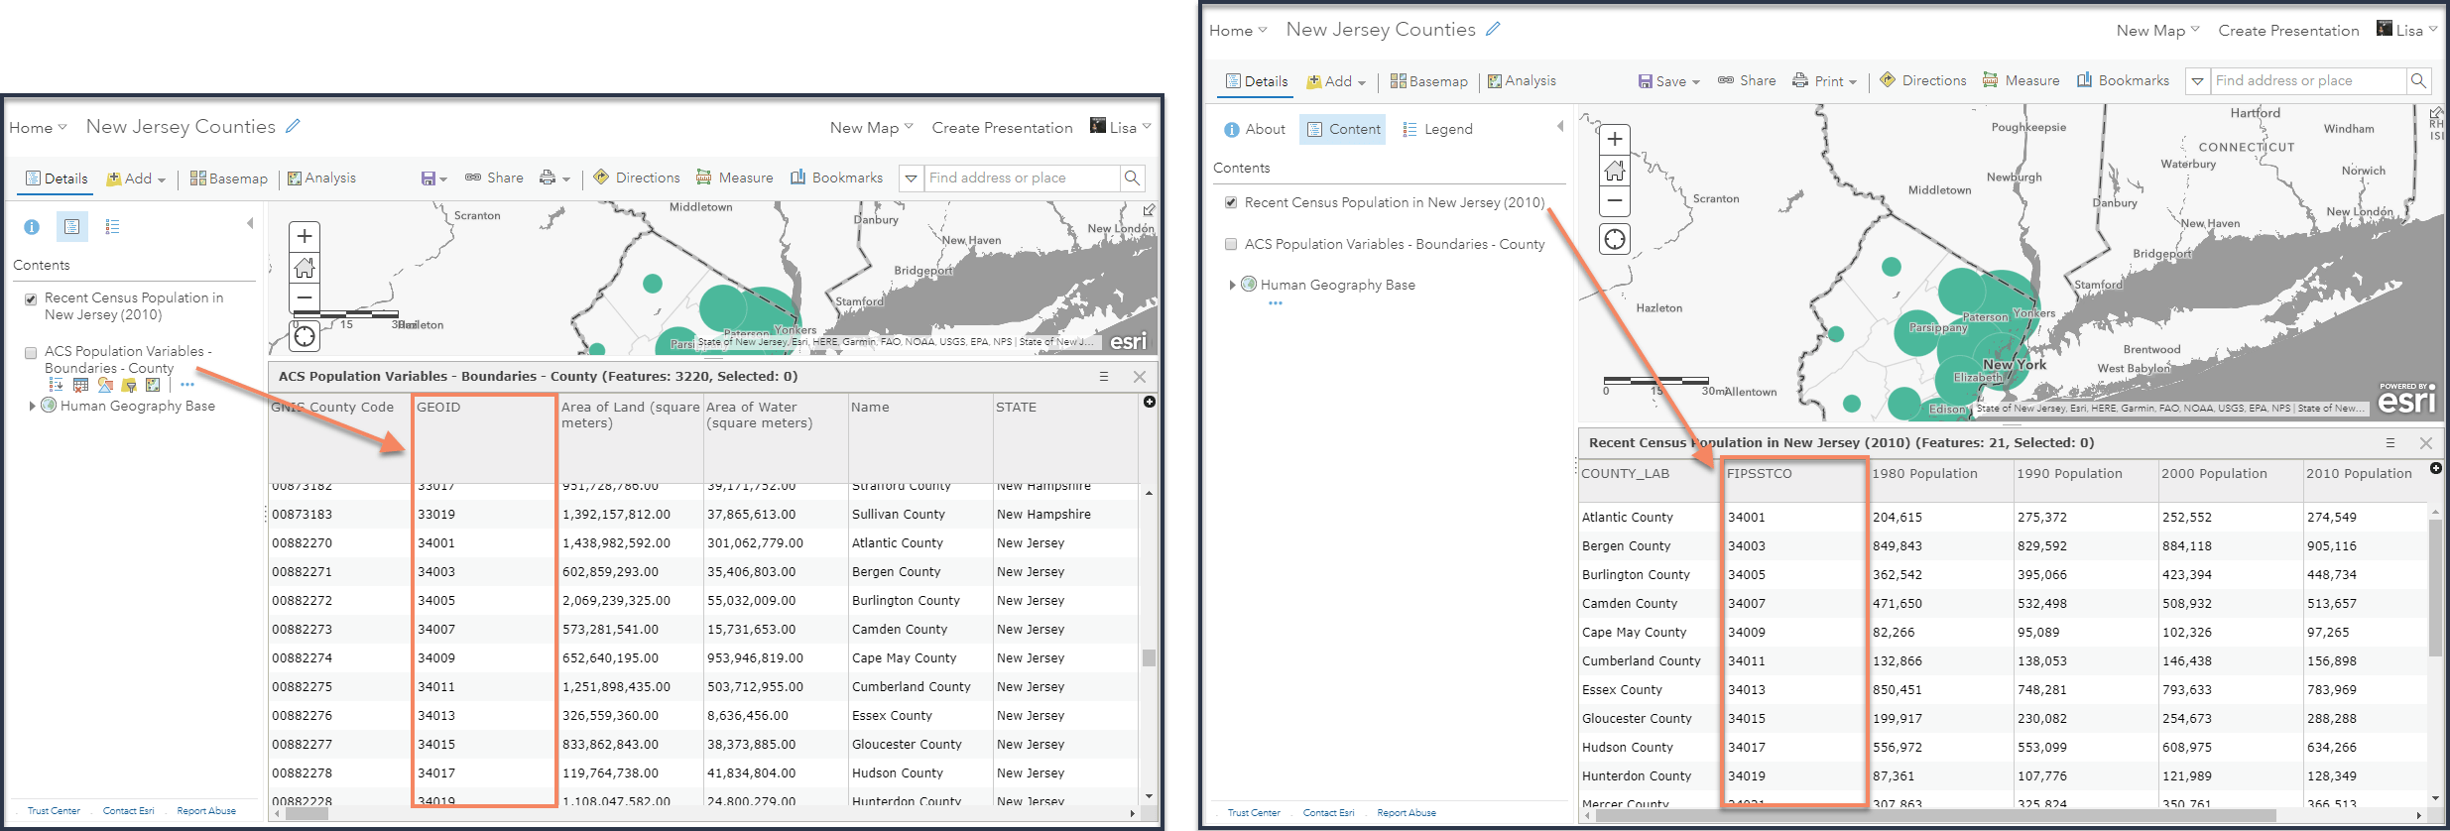Open table options menu in ACS table header

1104,377
